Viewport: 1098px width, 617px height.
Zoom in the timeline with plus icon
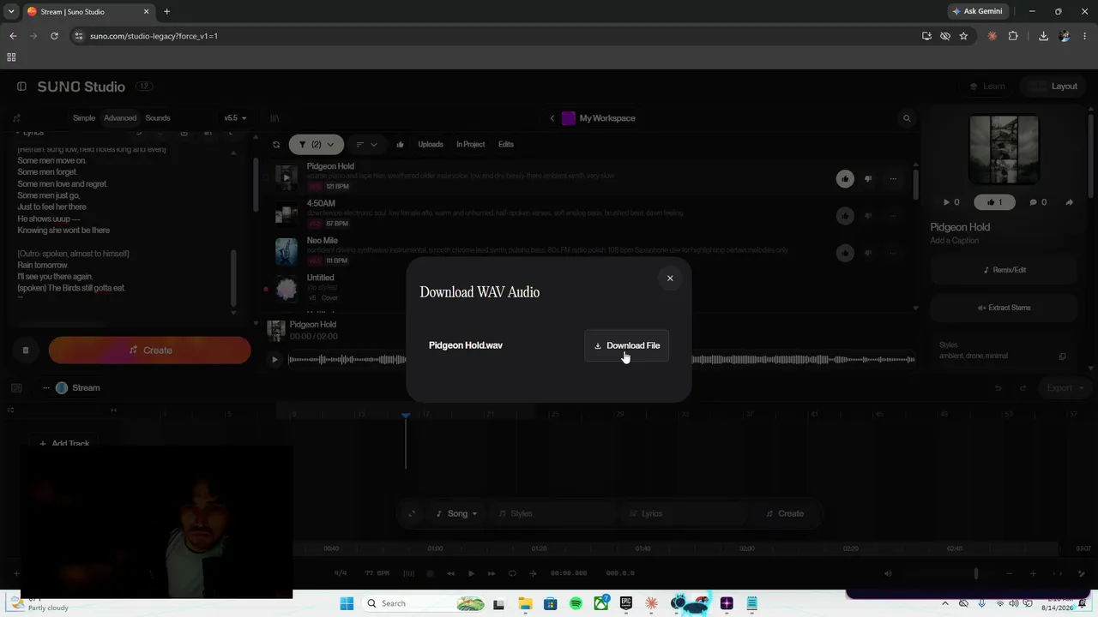pyautogui.click(x=1033, y=573)
